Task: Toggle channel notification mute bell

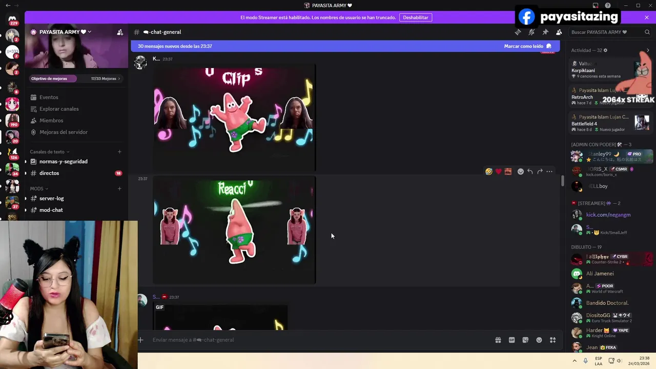Action: 531,32
